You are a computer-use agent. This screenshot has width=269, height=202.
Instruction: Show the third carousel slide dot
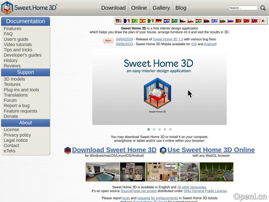[160, 129]
